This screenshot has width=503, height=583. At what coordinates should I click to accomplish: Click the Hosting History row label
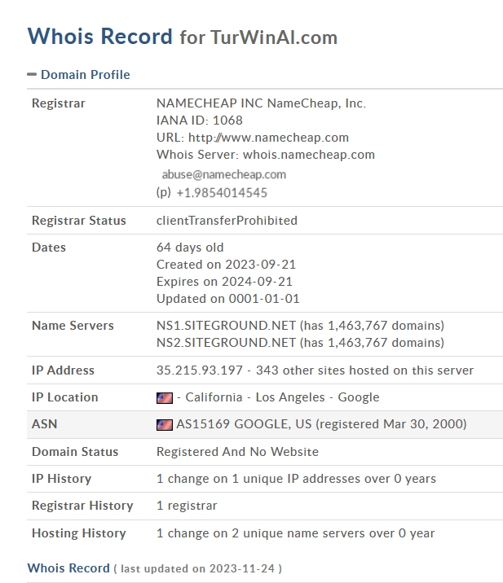point(79,533)
